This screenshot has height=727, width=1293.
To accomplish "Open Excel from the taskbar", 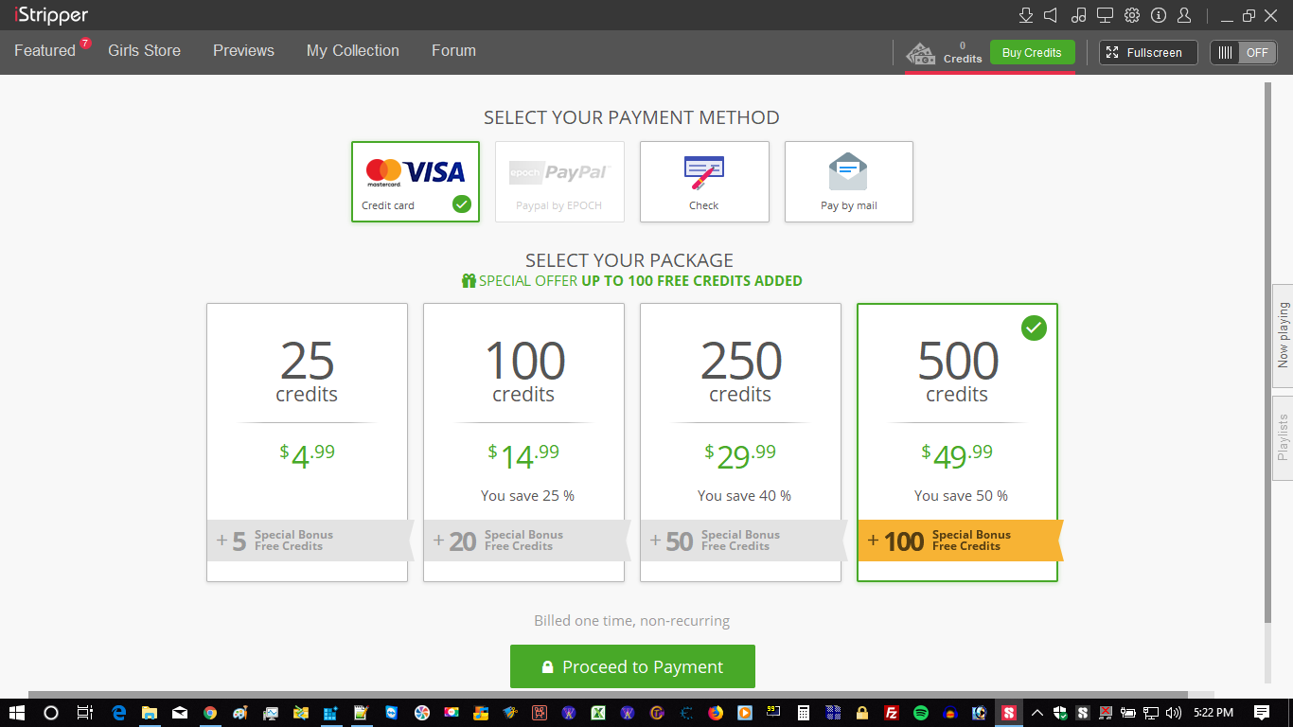I will tap(598, 713).
